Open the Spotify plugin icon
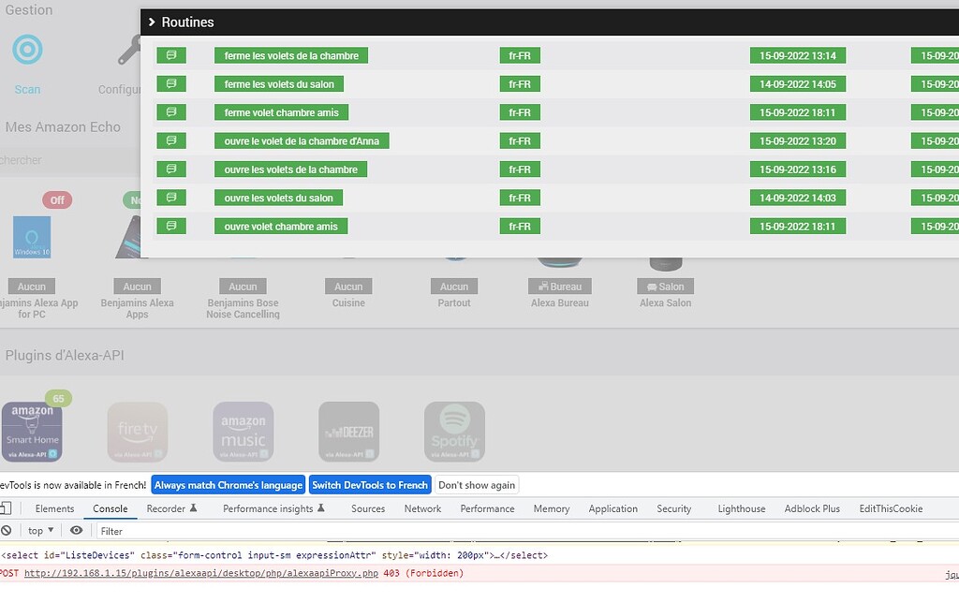 (454, 432)
